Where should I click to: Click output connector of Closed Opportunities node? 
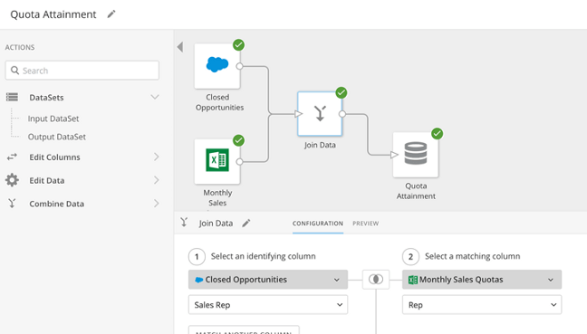(239, 66)
